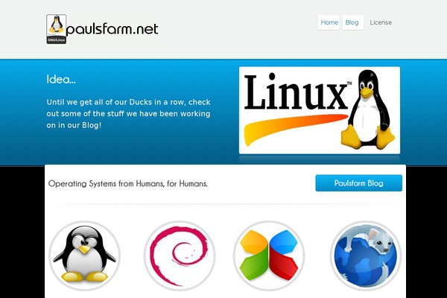This screenshot has width=447, height=298.
Task: Select the Tux penguin circle icon
Action: coord(85,256)
